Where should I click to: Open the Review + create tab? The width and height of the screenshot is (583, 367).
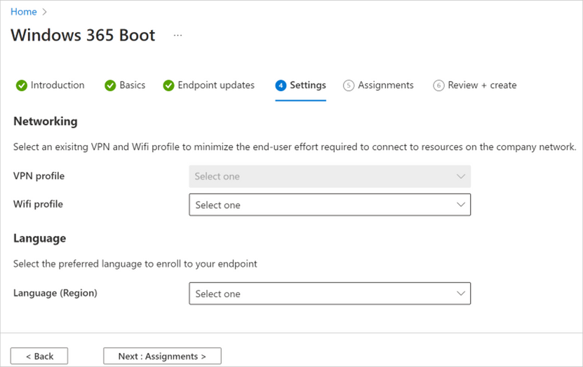[x=482, y=85]
